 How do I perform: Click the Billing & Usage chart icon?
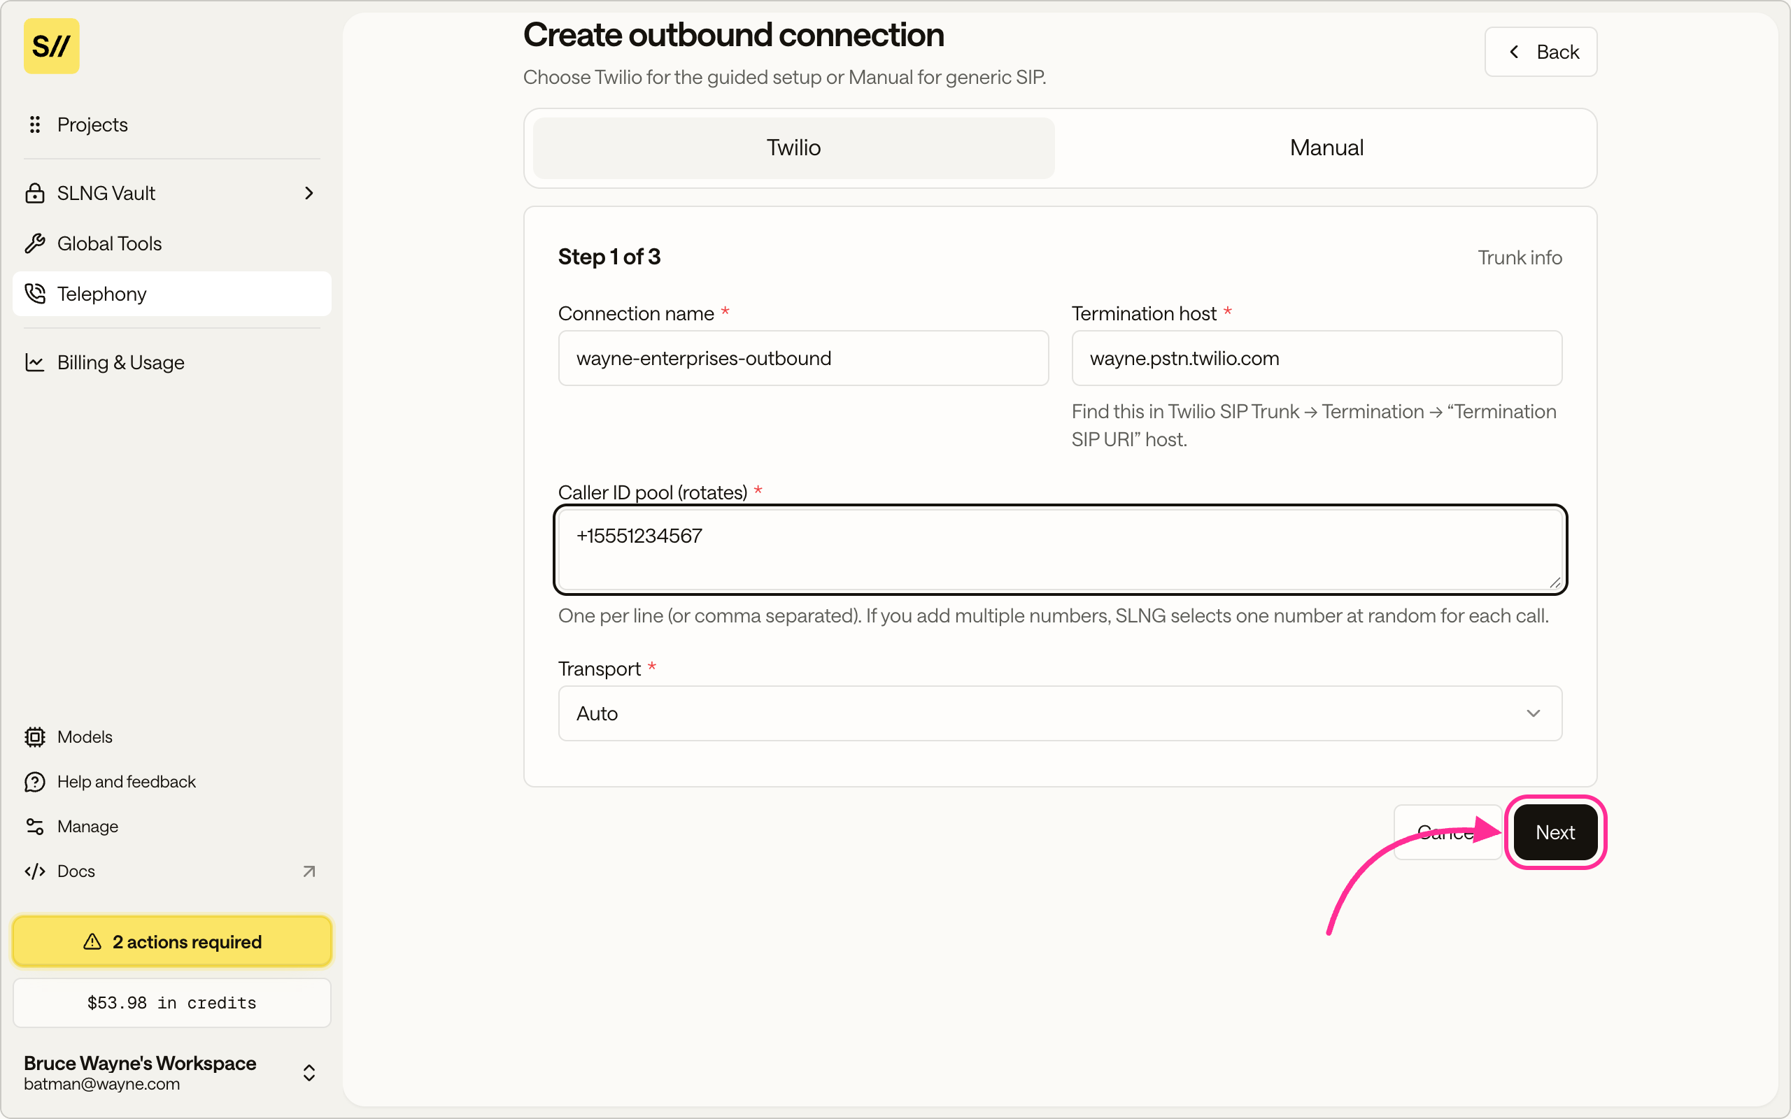(x=35, y=362)
